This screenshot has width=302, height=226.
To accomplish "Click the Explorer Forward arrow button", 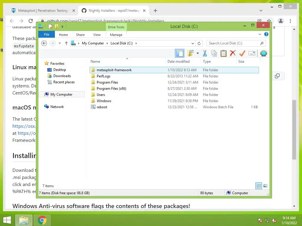I will (x=52, y=43).
